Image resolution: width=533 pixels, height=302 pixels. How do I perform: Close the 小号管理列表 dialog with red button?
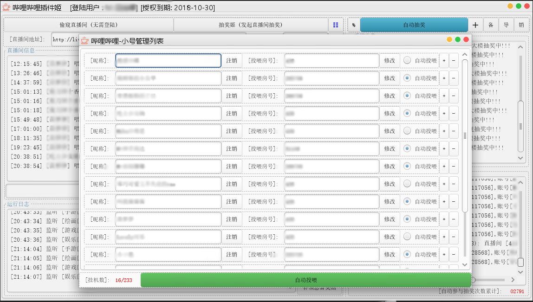pyautogui.click(x=466, y=40)
